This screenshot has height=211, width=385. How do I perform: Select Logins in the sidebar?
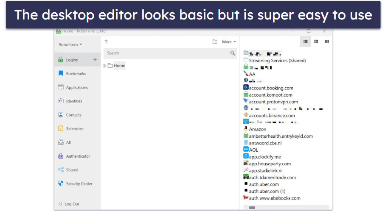point(78,60)
